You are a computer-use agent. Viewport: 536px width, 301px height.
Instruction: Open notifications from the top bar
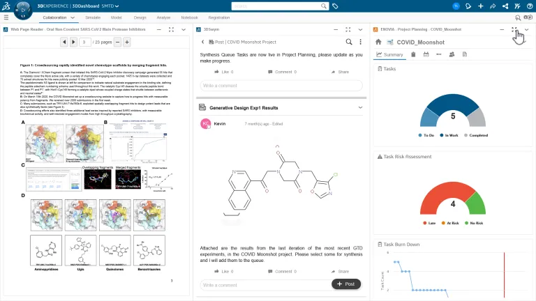[468, 6]
